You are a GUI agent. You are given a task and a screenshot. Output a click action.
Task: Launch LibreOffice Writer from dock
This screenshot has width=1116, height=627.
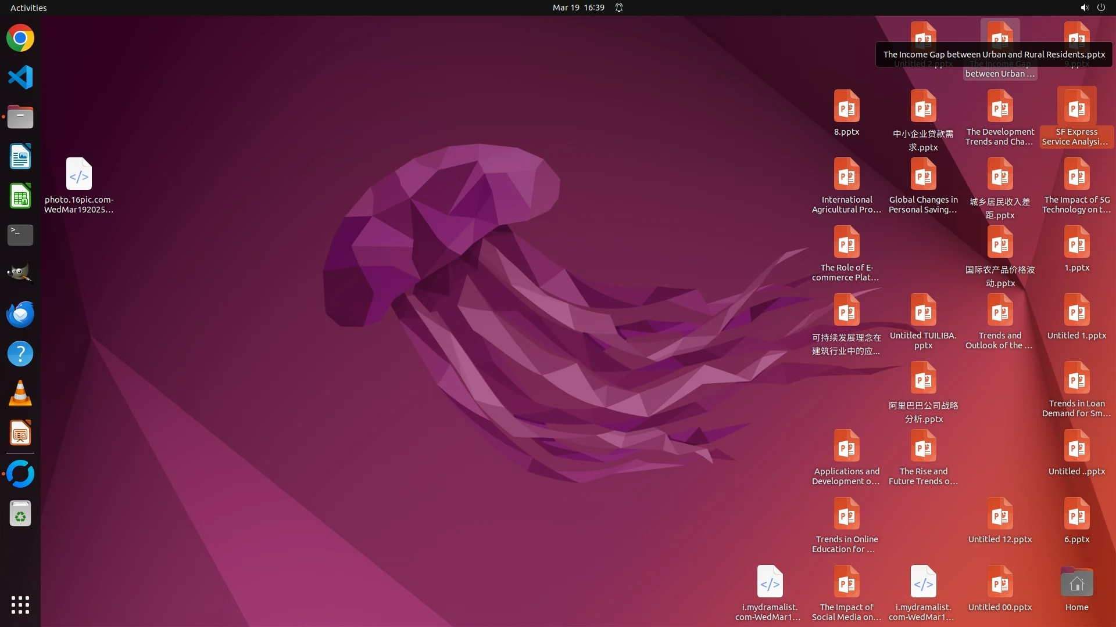click(20, 157)
